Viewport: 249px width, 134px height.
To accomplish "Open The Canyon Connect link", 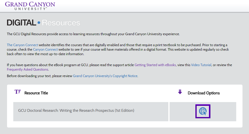I will click(x=22, y=45).
